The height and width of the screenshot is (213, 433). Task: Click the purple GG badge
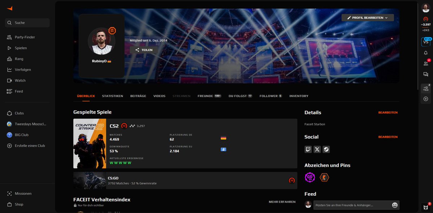click(310, 177)
